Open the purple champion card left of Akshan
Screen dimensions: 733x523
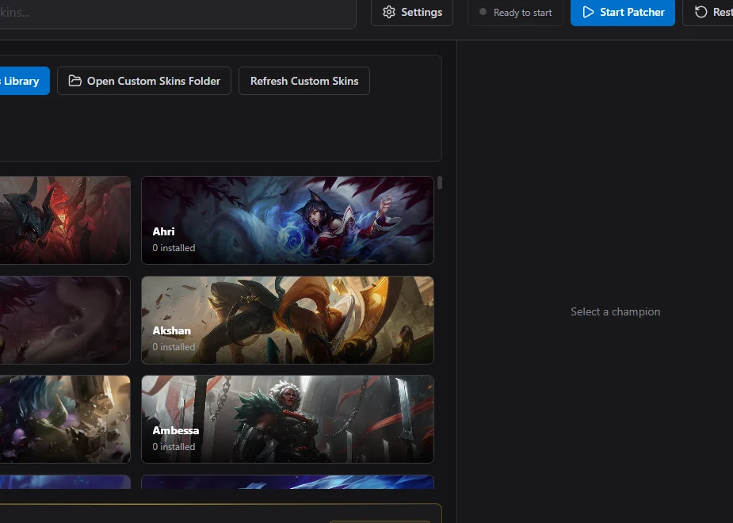(65, 320)
